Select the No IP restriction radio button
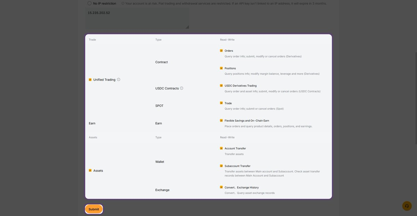417x216 pixels. coord(90,3)
